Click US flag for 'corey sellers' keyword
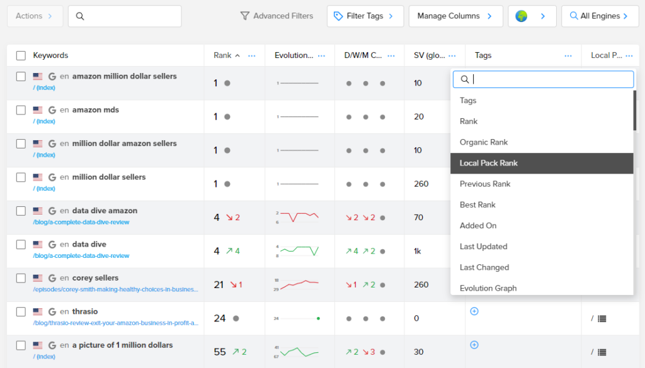The width and height of the screenshot is (645, 368). (x=38, y=278)
